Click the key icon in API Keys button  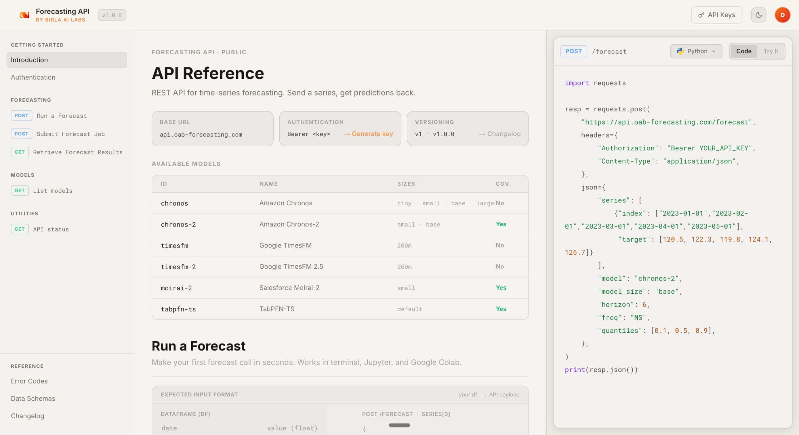click(x=701, y=15)
